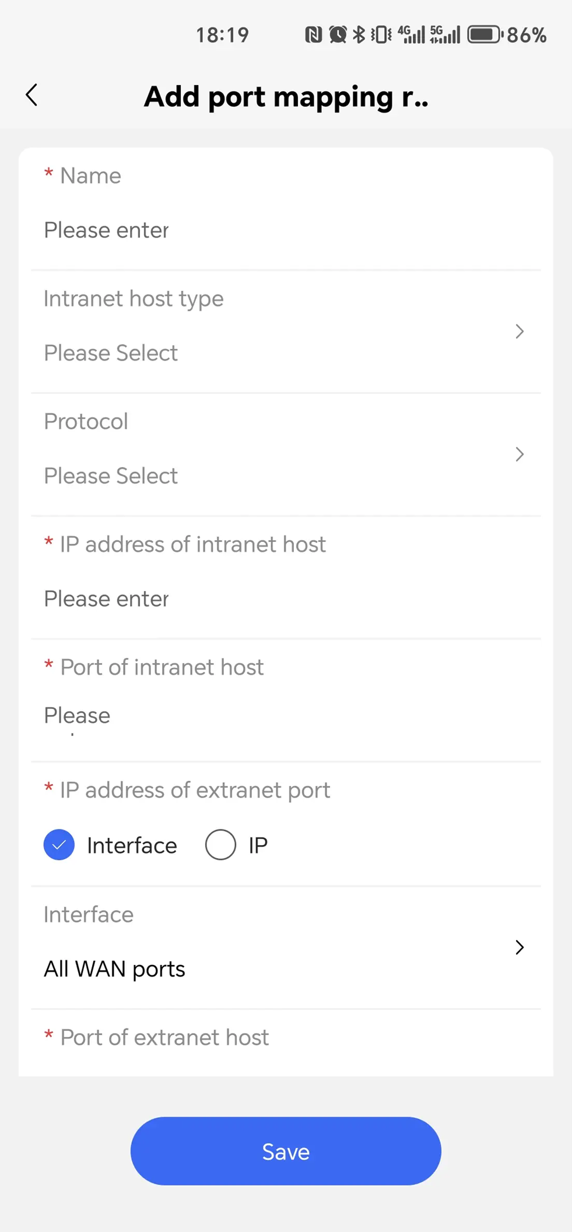Tap Please Select under Intranet host type

111,353
